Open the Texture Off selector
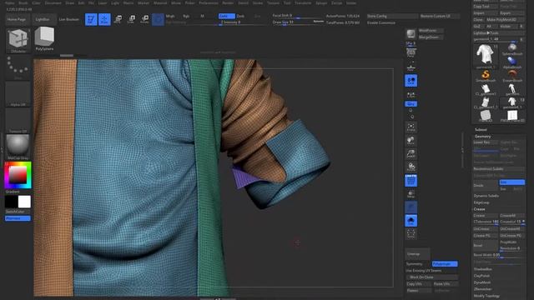534x300 pixels. [18, 120]
